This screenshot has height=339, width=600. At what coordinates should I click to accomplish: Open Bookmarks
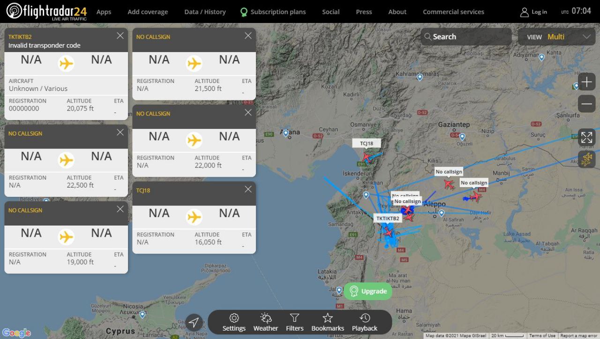(x=328, y=323)
